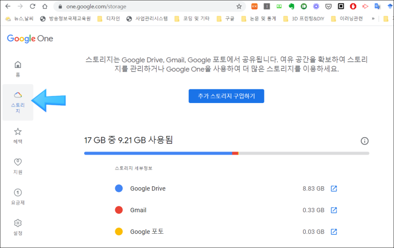Image resolution: width=394 pixels, height=248 pixels.
Task: Open Google 포토 via external link icon
Action: click(x=334, y=232)
